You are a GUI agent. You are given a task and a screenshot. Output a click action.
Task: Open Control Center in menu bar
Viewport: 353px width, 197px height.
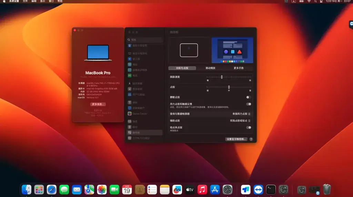click(321, 1)
